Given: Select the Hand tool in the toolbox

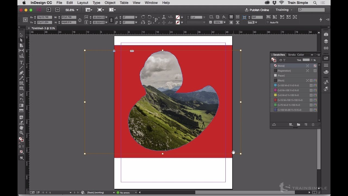Looking at the screenshot, I should 21,128.
